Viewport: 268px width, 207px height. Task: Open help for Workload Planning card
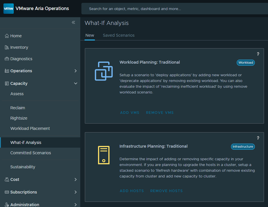click(258, 54)
